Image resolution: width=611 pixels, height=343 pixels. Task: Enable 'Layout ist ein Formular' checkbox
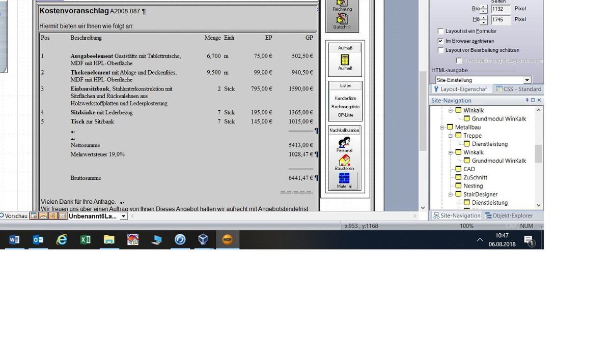coord(441,31)
